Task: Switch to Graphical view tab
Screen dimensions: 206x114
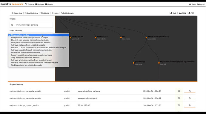Action: 31,13
